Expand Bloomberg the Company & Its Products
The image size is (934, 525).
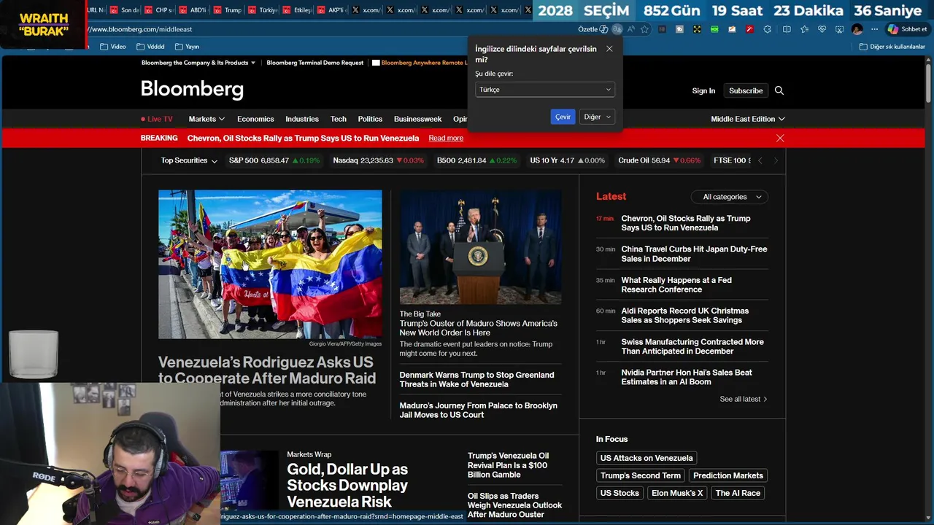[198, 63]
